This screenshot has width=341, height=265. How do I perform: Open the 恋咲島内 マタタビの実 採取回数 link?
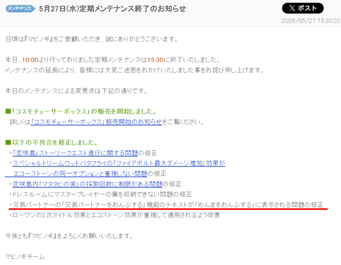(87, 184)
